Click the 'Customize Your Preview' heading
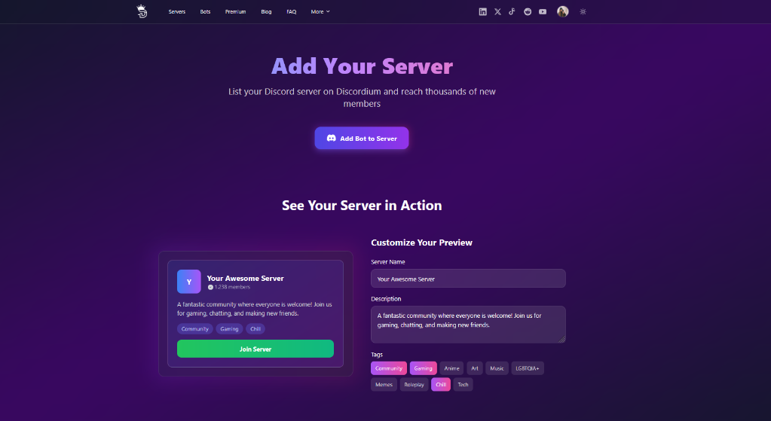 [x=421, y=243]
